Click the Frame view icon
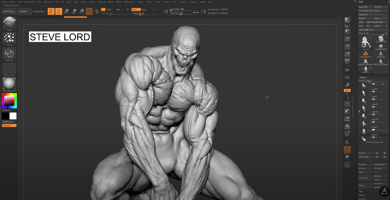The height and width of the screenshot is (200, 390). click(347, 104)
